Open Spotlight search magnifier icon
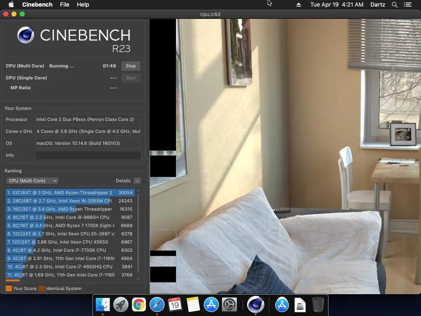This screenshot has height=316, width=421. [x=394, y=5]
